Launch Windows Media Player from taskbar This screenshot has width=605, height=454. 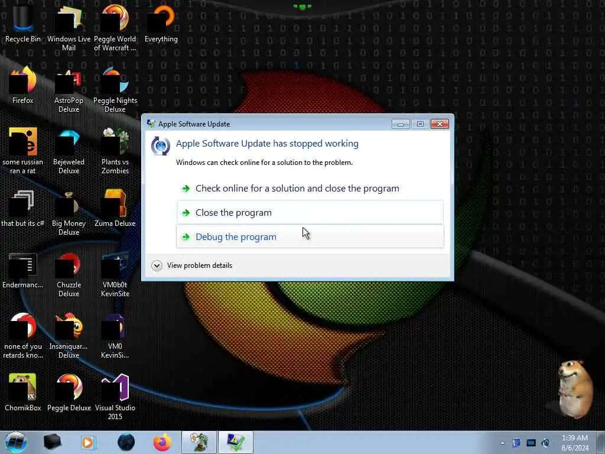click(88, 442)
